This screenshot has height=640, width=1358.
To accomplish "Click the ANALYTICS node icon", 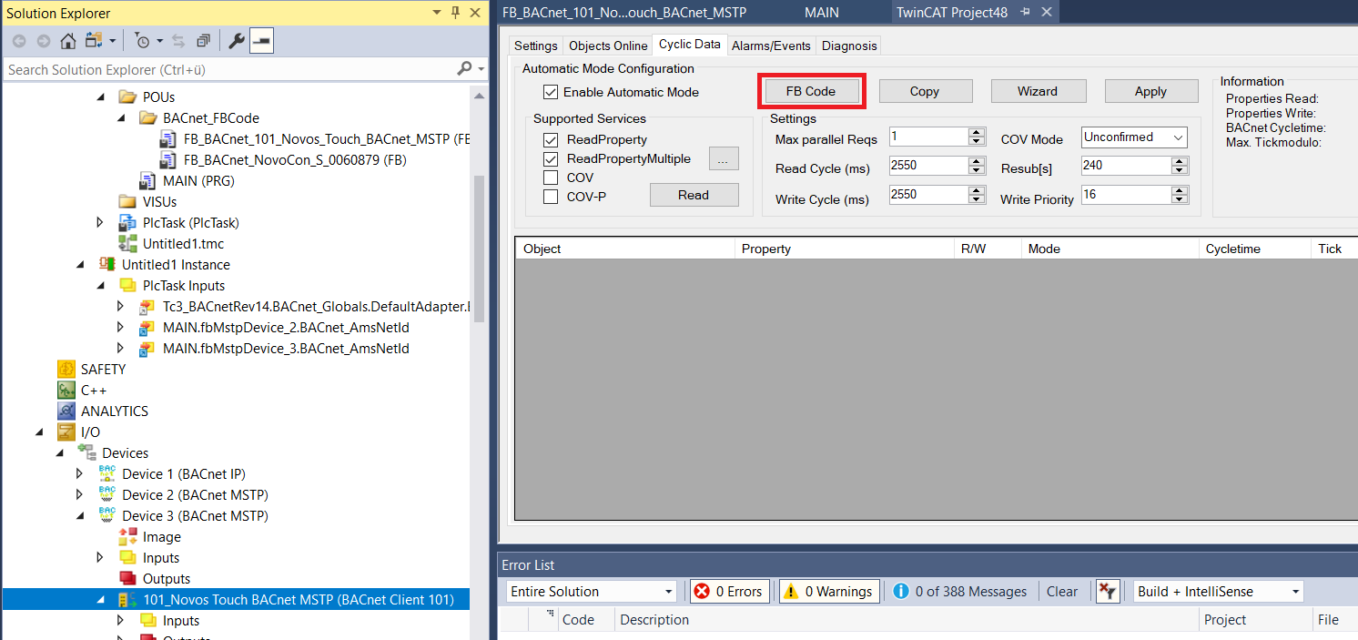I will pyautogui.click(x=66, y=411).
